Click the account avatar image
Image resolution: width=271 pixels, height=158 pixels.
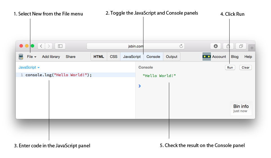tap(207, 57)
